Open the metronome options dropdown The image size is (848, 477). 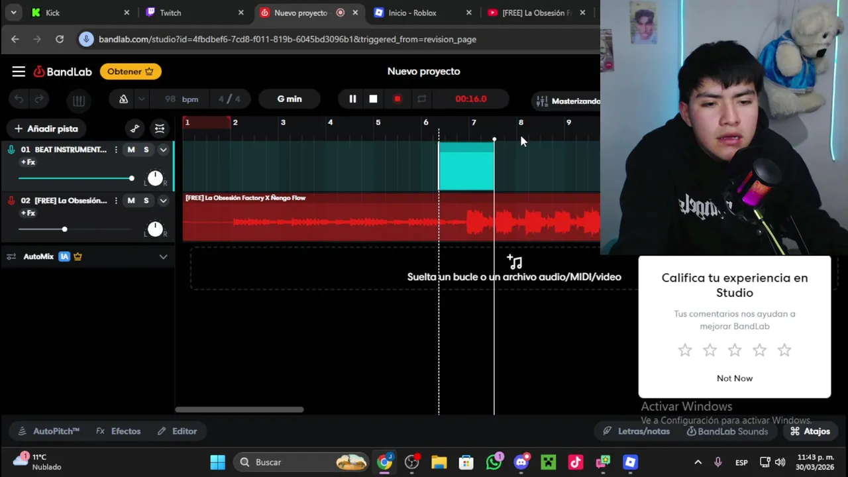[141, 99]
